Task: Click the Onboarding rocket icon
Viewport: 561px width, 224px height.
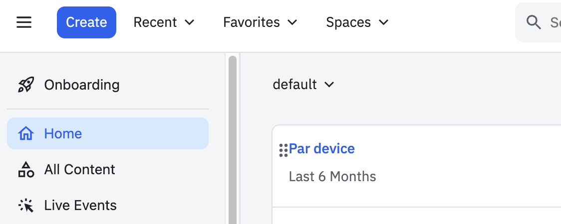Action: [26, 85]
